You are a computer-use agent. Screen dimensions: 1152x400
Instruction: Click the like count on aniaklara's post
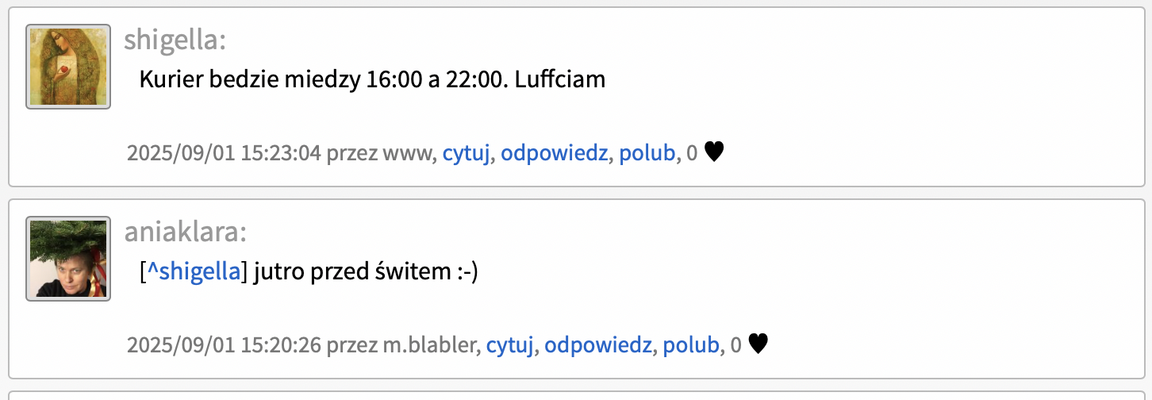coord(735,345)
